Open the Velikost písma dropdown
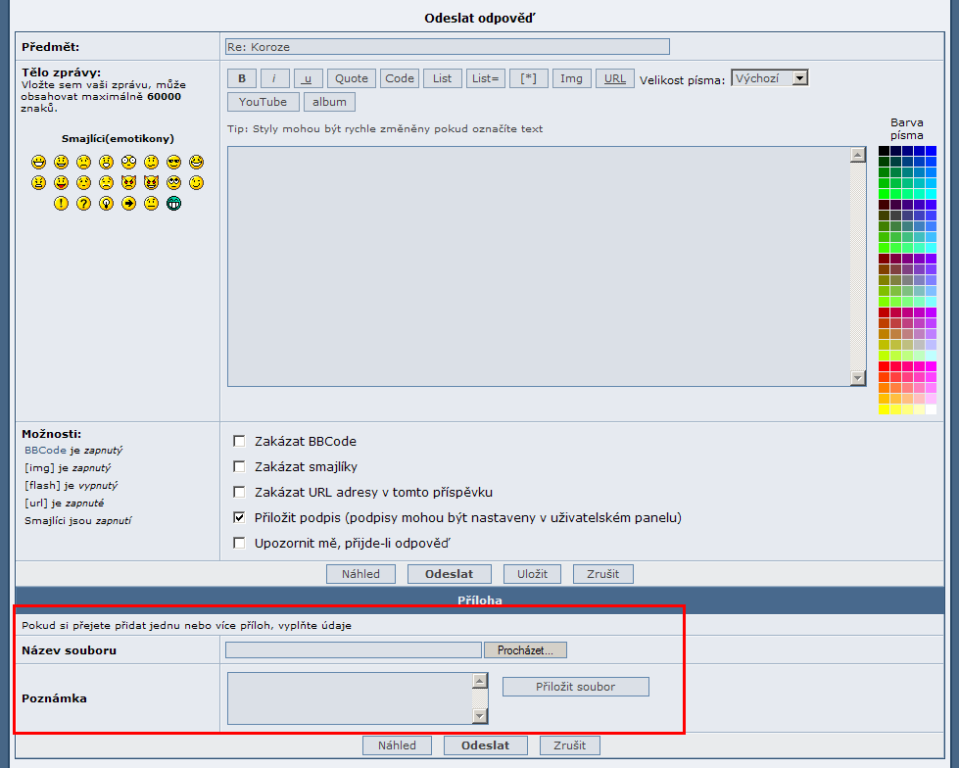 tap(769, 78)
